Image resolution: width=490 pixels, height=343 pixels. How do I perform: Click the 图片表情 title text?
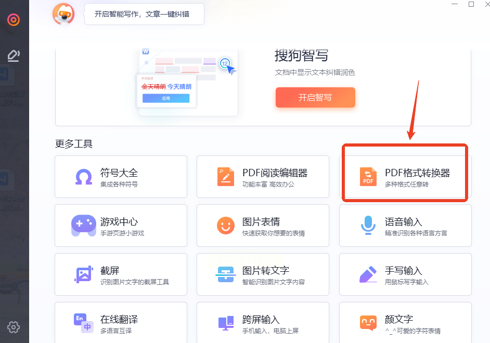[261, 221]
